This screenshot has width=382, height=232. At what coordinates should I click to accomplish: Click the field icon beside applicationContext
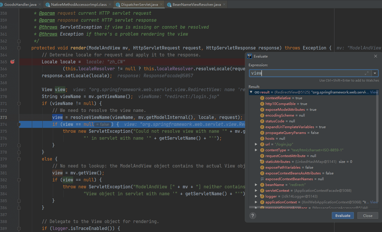tap(262, 202)
